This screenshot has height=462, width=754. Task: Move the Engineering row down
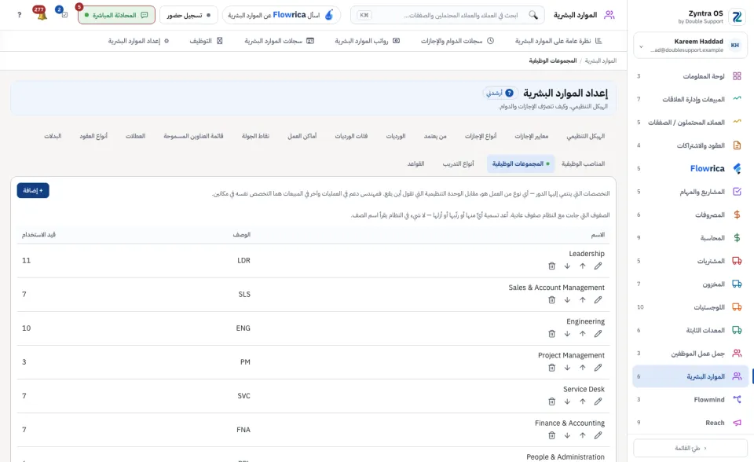(567, 333)
